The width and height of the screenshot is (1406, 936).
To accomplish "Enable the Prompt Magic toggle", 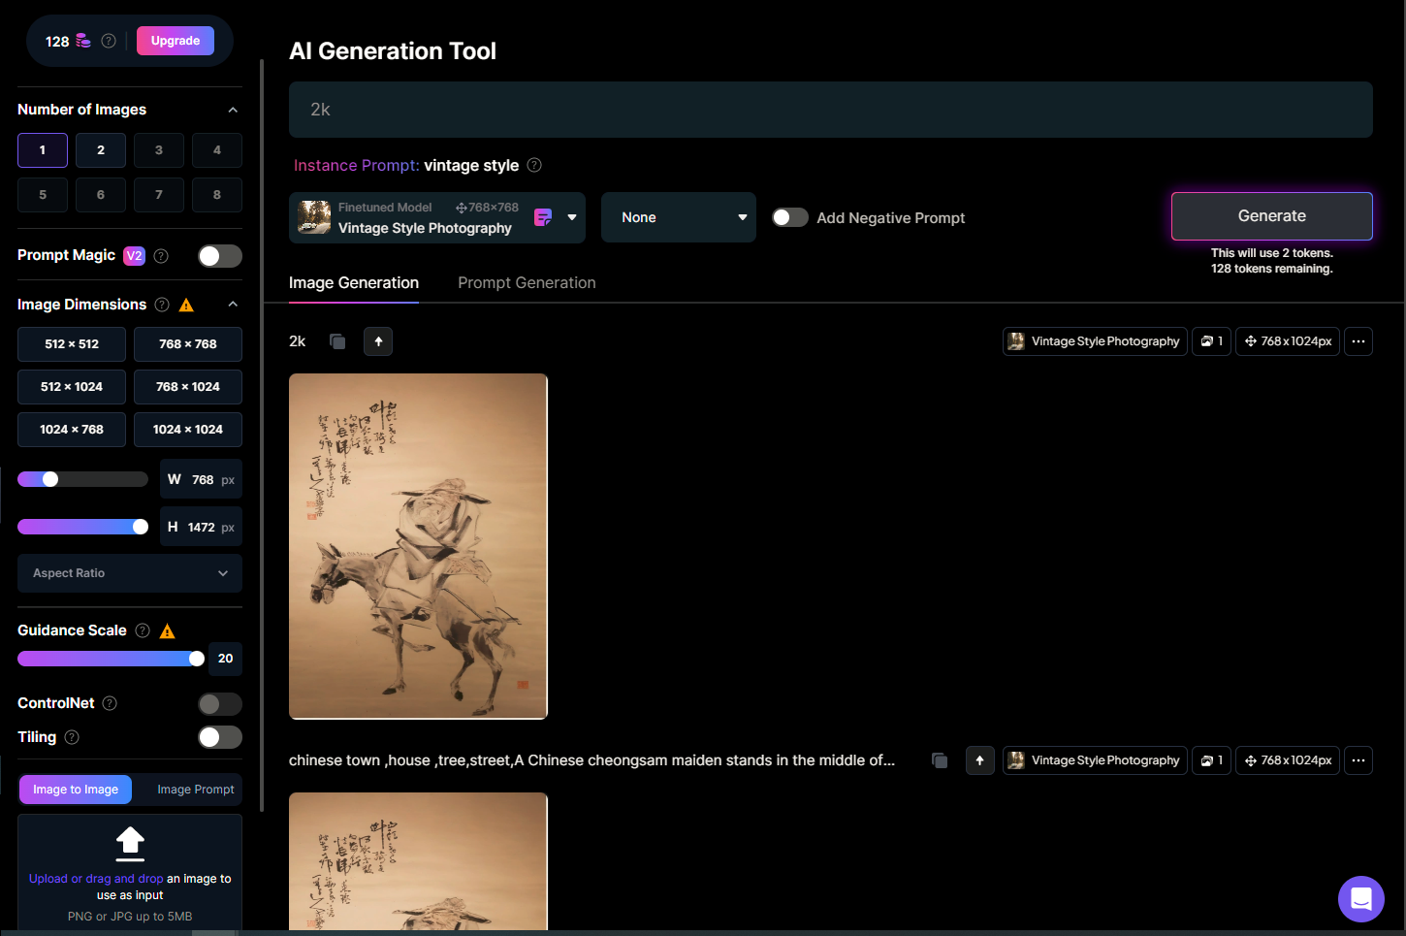I will coord(220,256).
